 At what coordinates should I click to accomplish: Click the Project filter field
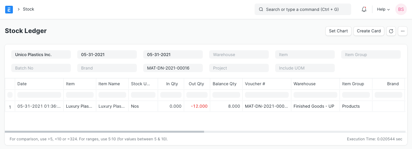point(239,68)
